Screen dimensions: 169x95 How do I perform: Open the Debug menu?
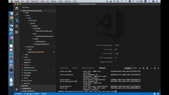[53, 1]
